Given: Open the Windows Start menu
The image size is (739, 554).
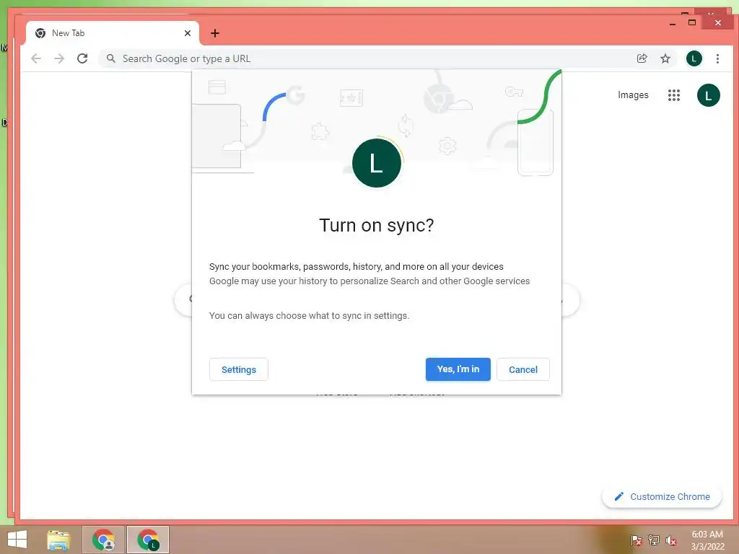Looking at the screenshot, I should (17, 540).
